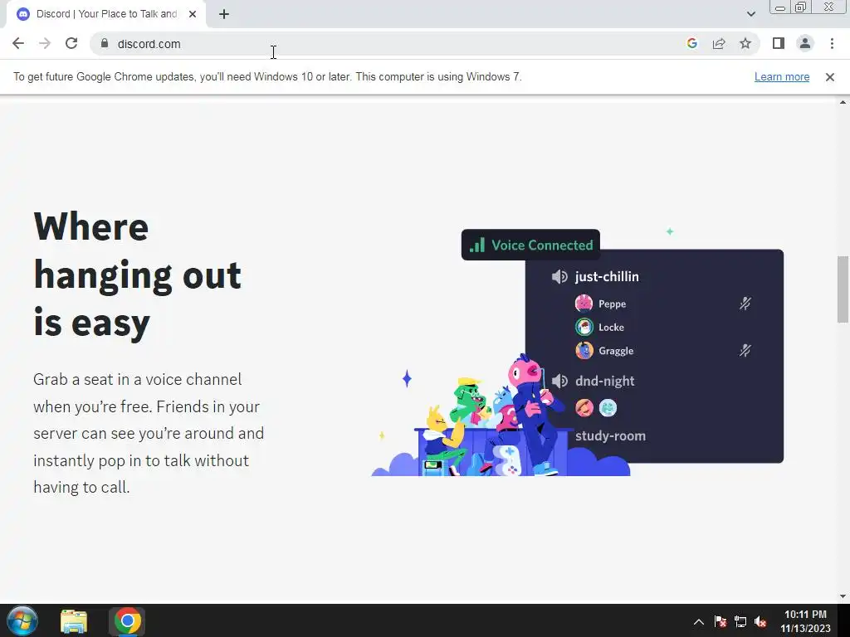This screenshot has height=637, width=850.
Task: Show hidden system tray icons
Action: tap(698, 622)
